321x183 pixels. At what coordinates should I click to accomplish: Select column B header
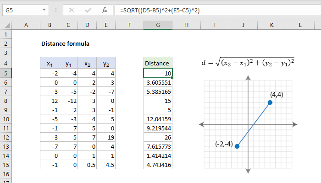(x=49, y=25)
